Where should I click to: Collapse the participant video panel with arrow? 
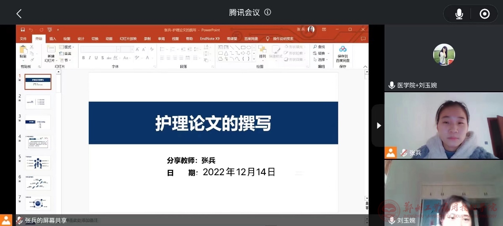379,125
